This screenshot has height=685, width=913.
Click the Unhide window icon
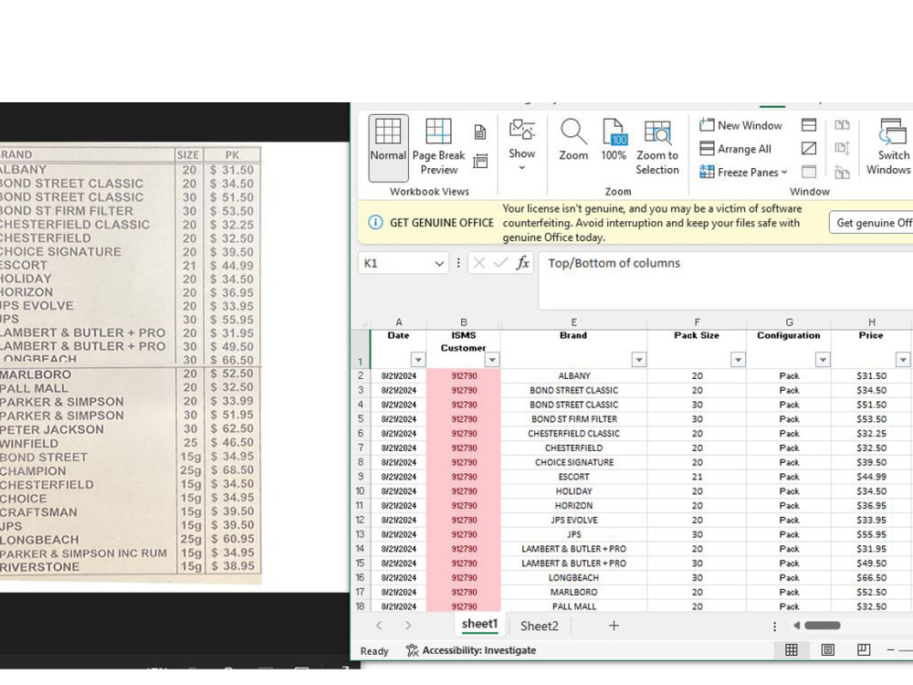809,172
